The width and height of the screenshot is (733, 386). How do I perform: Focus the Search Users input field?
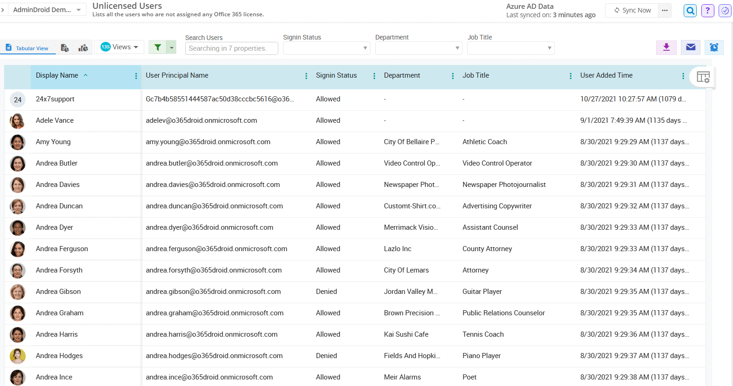point(231,48)
